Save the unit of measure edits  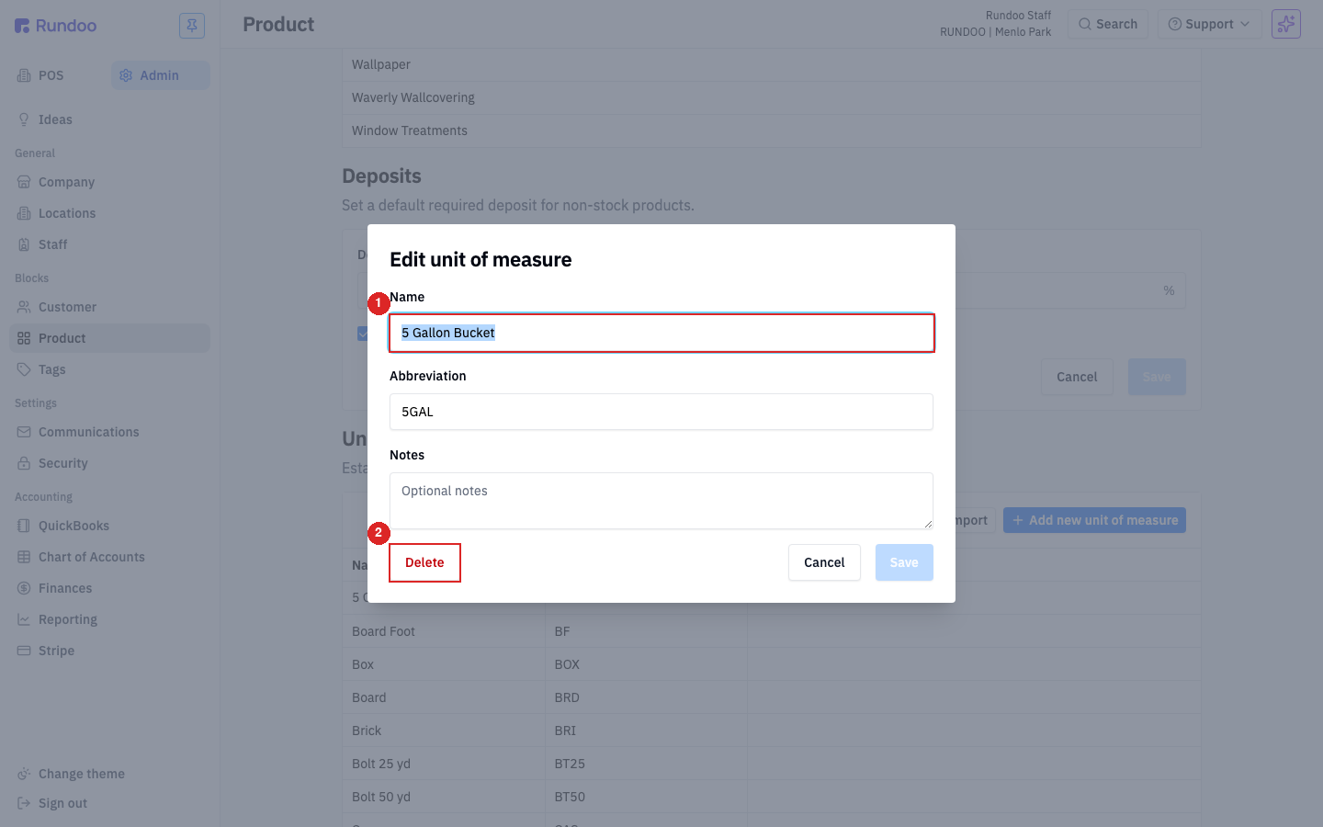tap(904, 562)
